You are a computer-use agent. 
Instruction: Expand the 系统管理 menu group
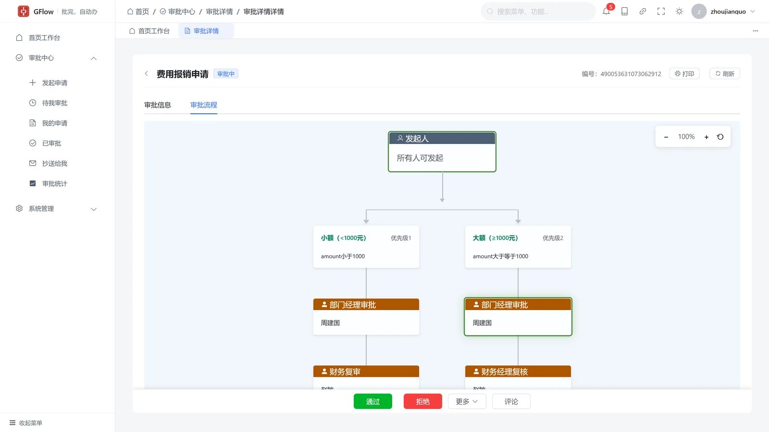(x=58, y=208)
